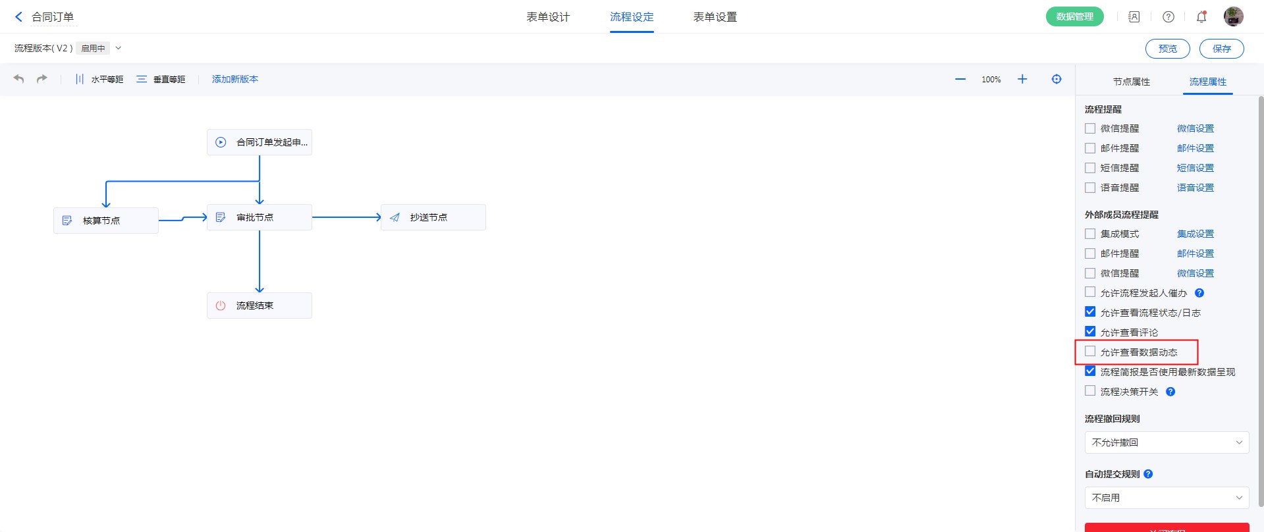Image resolution: width=1264 pixels, height=532 pixels.
Task: Open the 自动提交规则 dropdown
Action: (1167, 498)
